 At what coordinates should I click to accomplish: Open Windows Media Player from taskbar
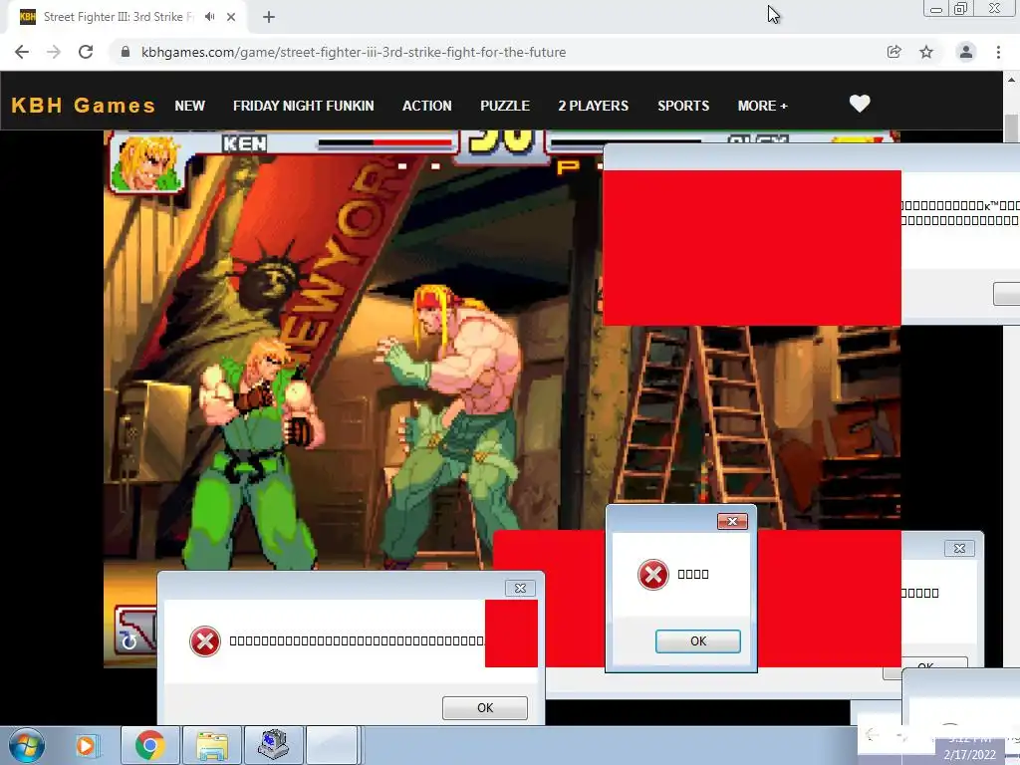pos(86,745)
